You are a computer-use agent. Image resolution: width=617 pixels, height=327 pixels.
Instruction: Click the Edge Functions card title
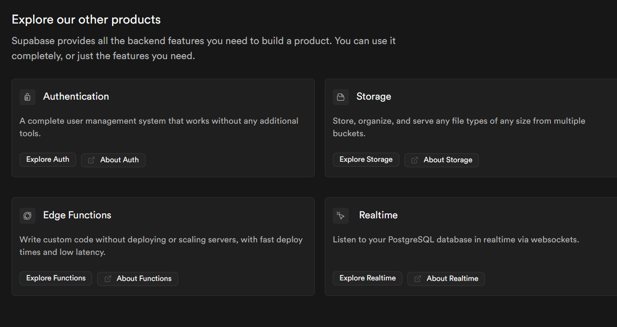77,215
